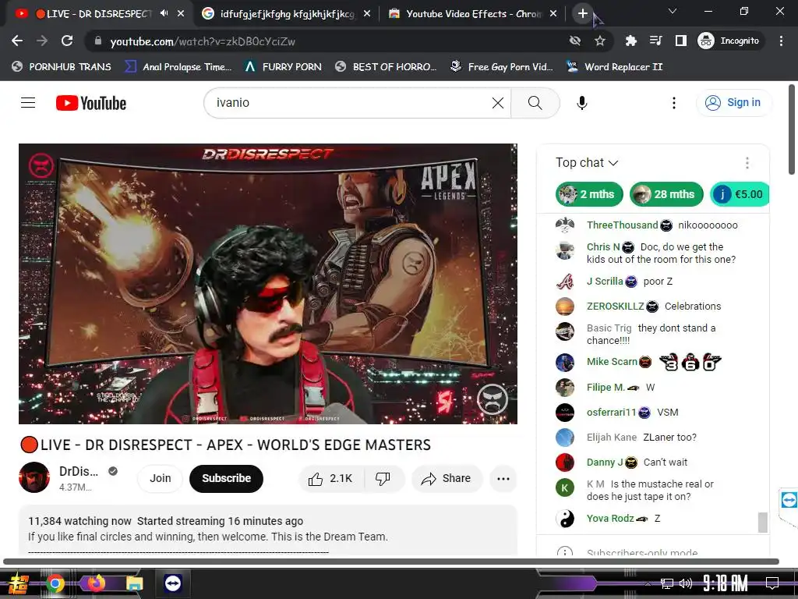Open the Word Replacer II bookmark
Viewport: 798px width, 599px height.
pyautogui.click(x=615, y=67)
